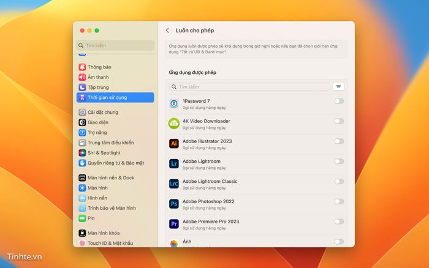Click the Âm thanh speaker icon
This screenshot has width=429, height=268.
point(82,77)
